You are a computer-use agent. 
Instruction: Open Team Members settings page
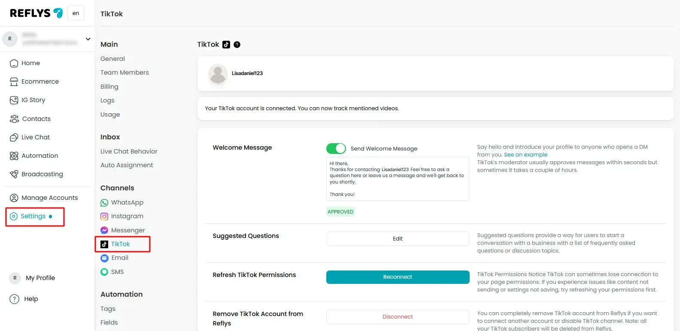point(124,72)
